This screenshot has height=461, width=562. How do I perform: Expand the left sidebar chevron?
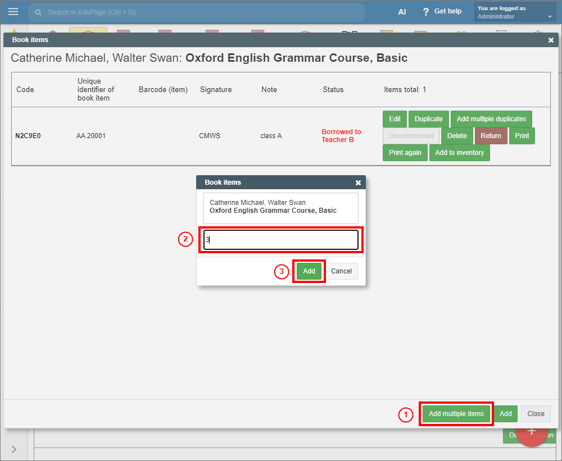click(13, 449)
